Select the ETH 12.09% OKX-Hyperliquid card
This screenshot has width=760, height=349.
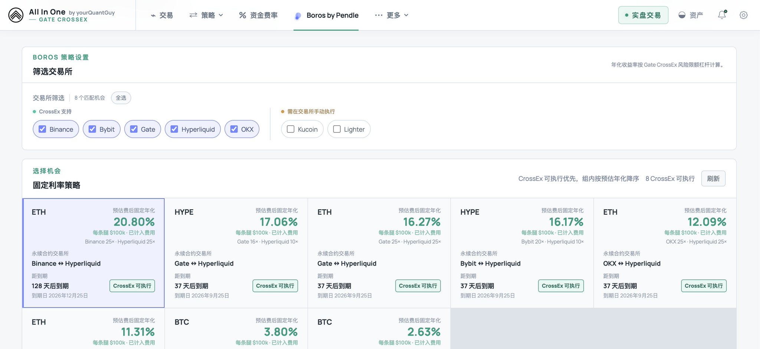click(665, 253)
